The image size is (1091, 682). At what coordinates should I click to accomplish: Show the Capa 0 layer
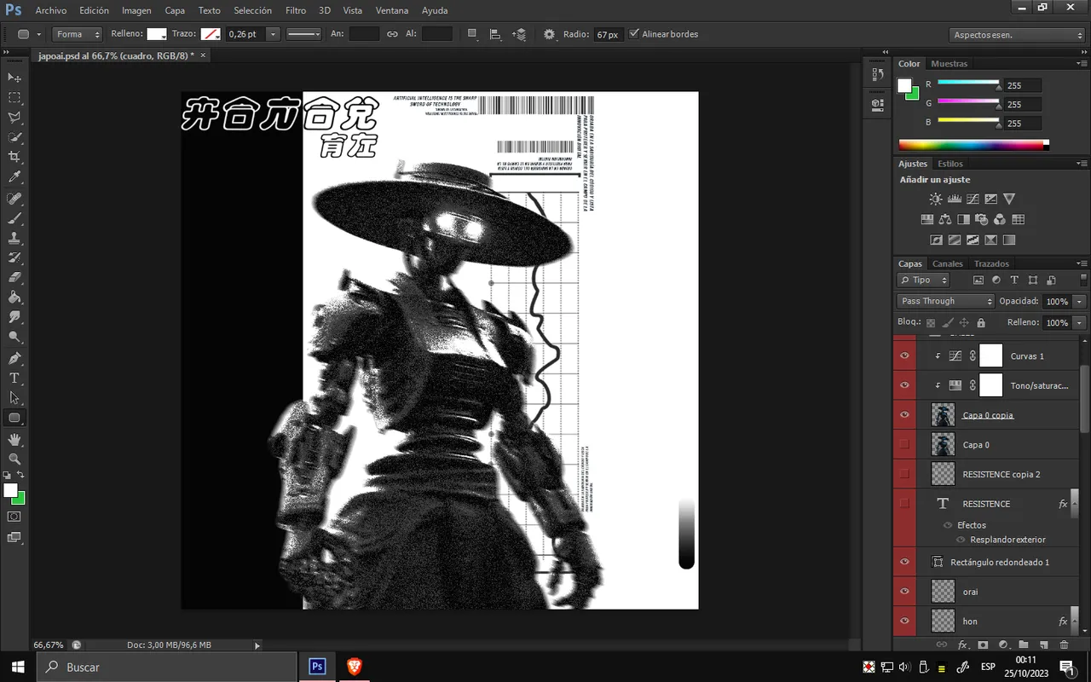(904, 445)
